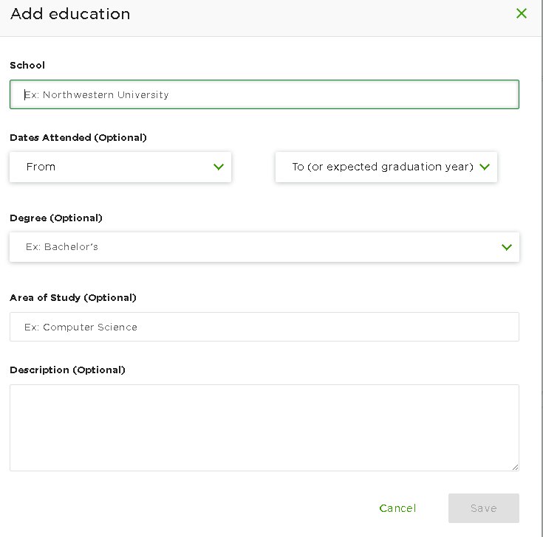Viewport: 543px width, 537px height.
Task: Click the Area of Study (Optional) label
Action: [x=73, y=298]
